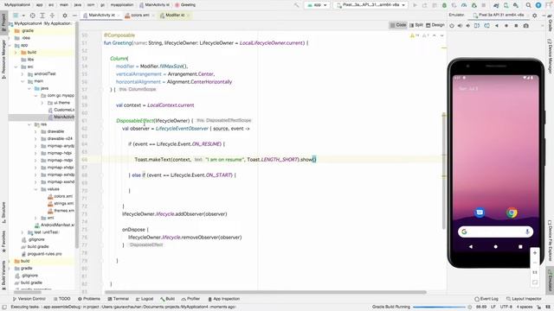Image resolution: width=554 pixels, height=311 pixels.
Task: Click the Gradle Build Running progress bar
Action: click(439, 308)
